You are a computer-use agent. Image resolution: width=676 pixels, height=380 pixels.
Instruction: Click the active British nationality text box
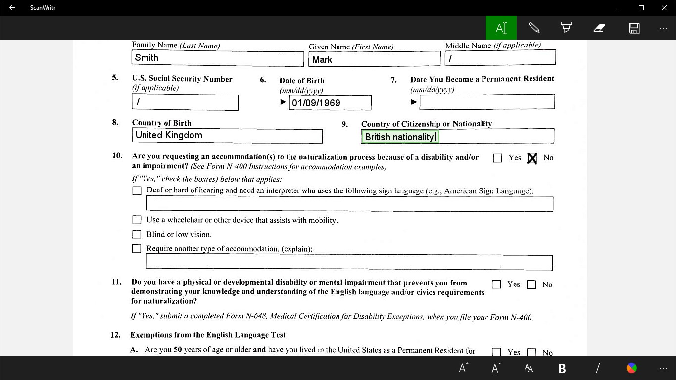click(400, 137)
